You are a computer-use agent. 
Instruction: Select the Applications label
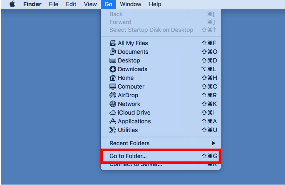click(x=134, y=121)
